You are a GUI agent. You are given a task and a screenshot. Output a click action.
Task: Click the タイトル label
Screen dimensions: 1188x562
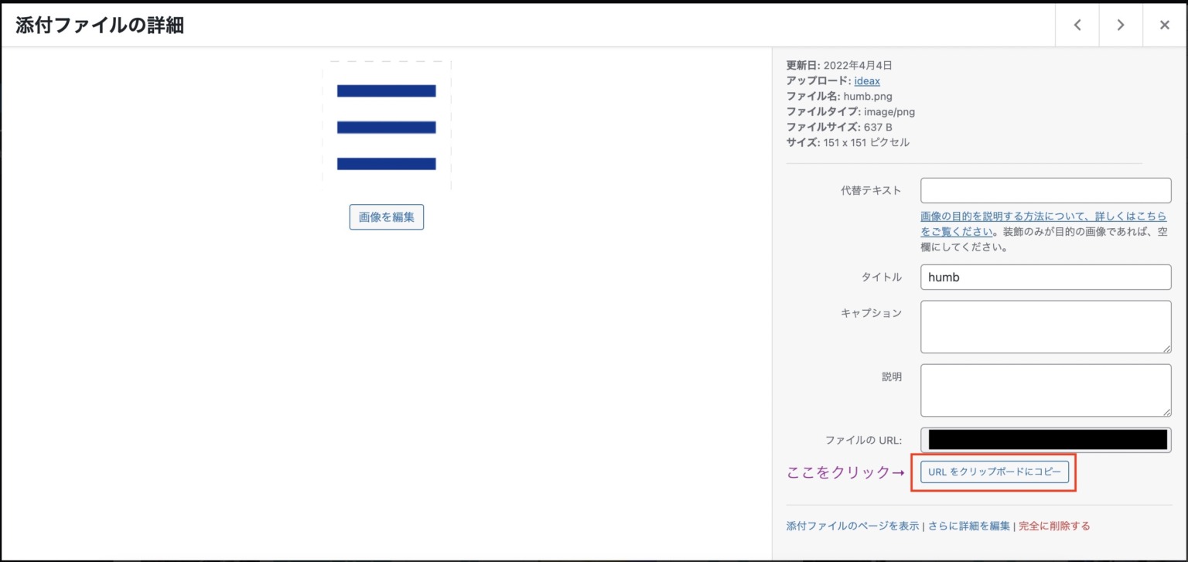tap(881, 278)
